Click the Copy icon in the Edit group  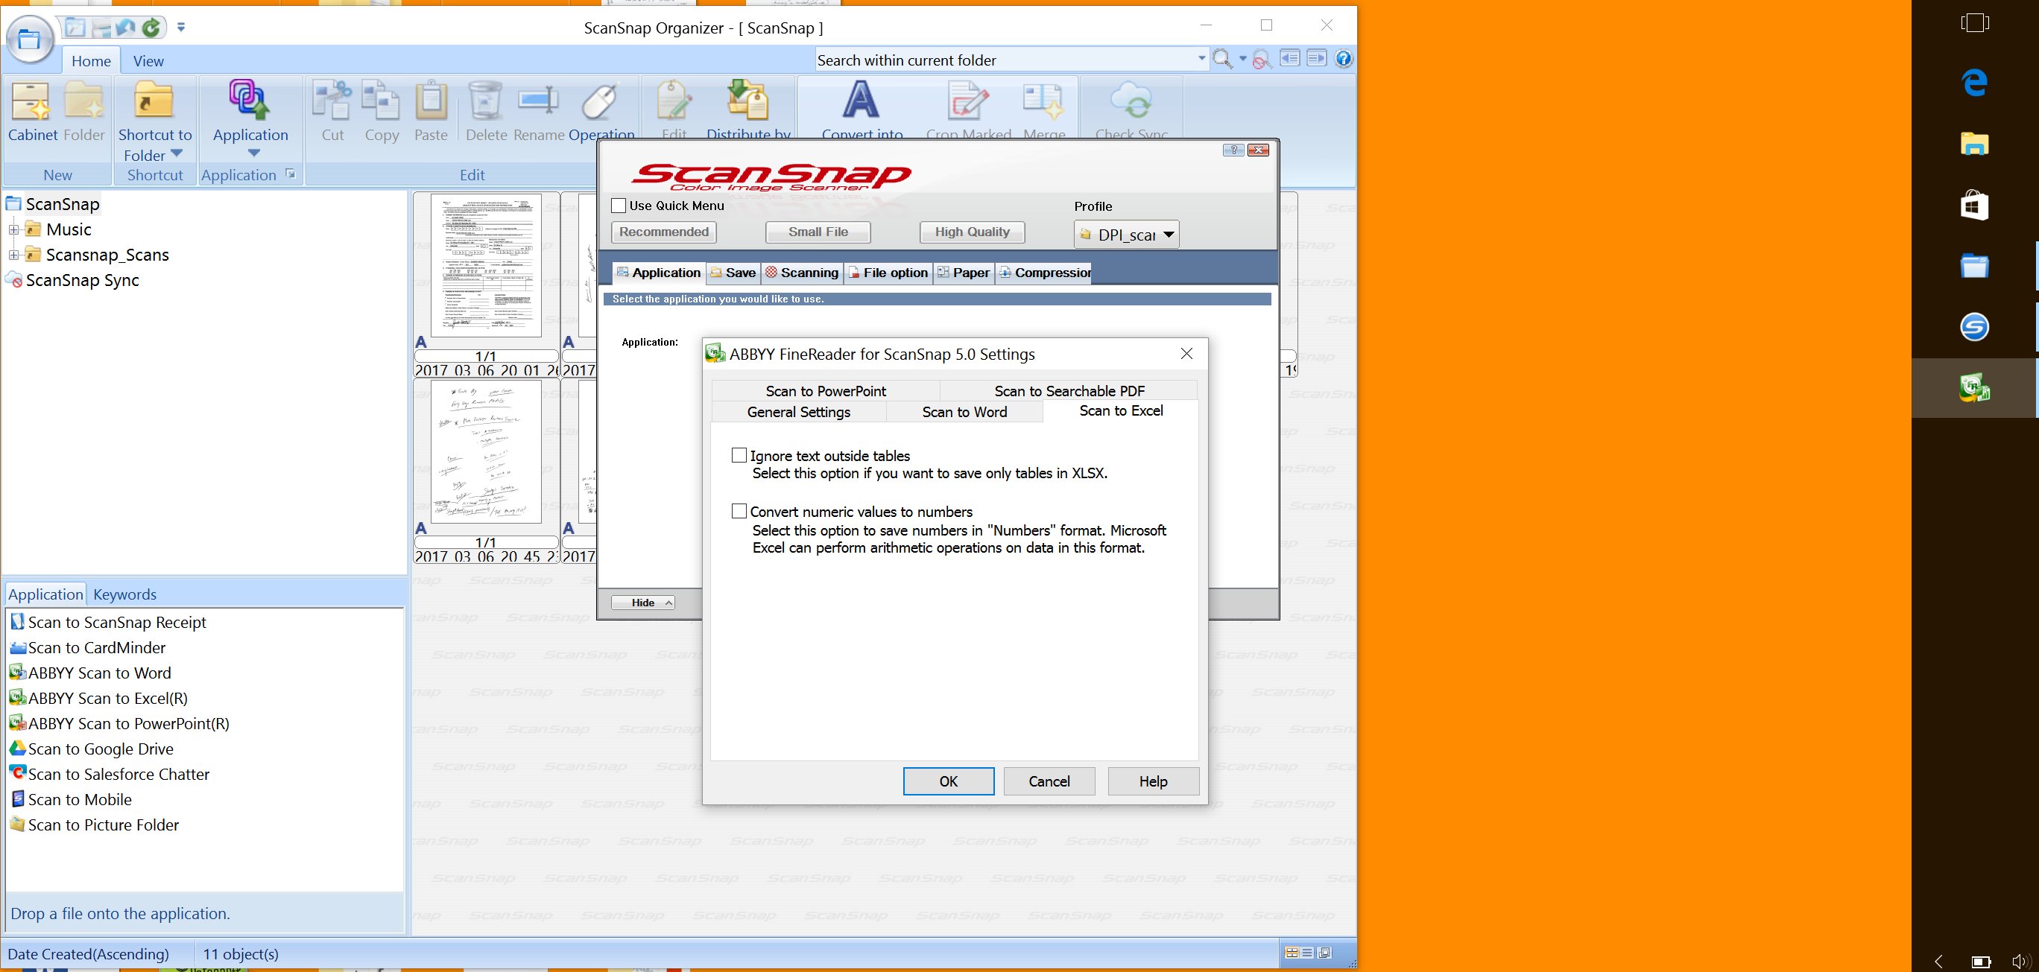click(381, 101)
